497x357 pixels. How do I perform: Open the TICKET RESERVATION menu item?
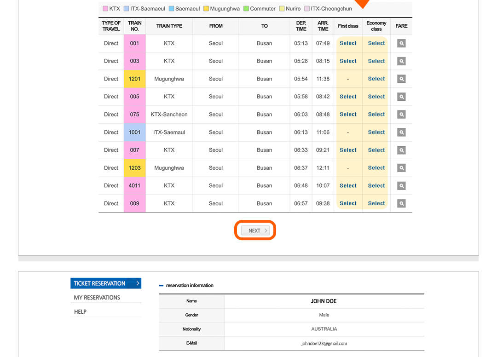point(100,283)
